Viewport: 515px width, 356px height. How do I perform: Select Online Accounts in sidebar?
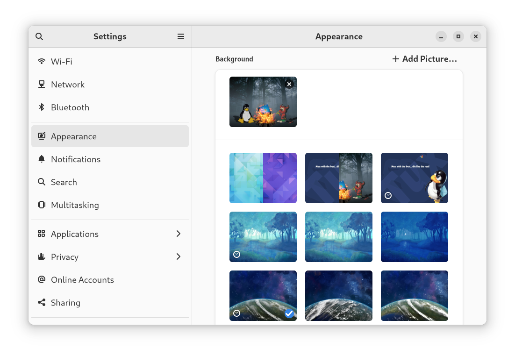pos(110,279)
